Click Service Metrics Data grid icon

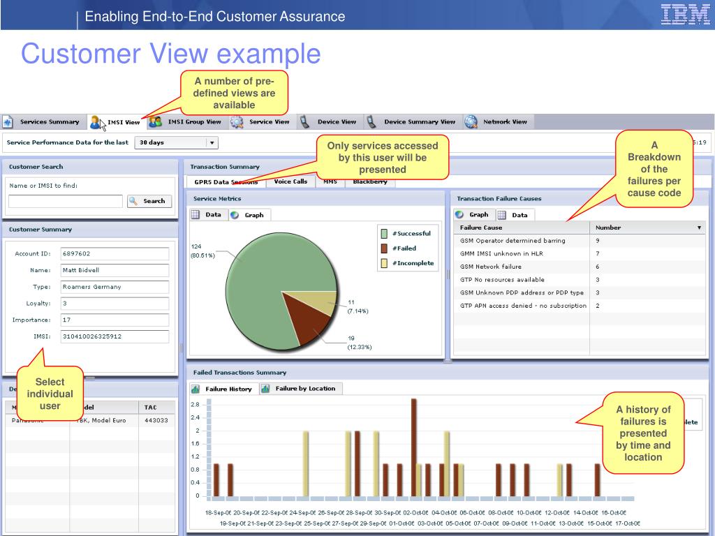coord(196,215)
